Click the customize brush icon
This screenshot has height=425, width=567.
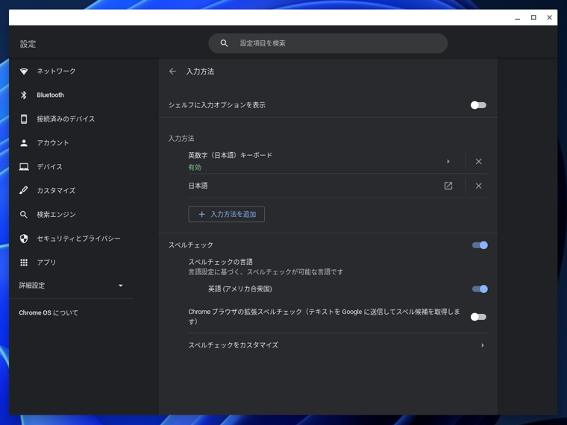(24, 190)
